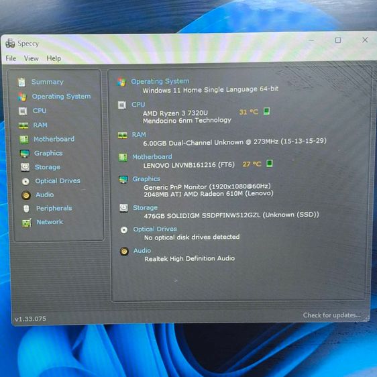
Task: Select Motherboard in the sidebar list
Action: [x=54, y=139]
